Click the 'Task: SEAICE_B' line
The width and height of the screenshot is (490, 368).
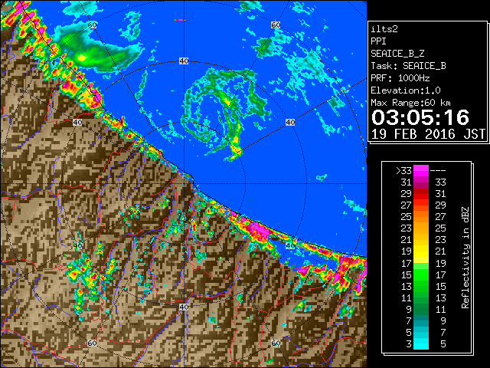(x=408, y=66)
